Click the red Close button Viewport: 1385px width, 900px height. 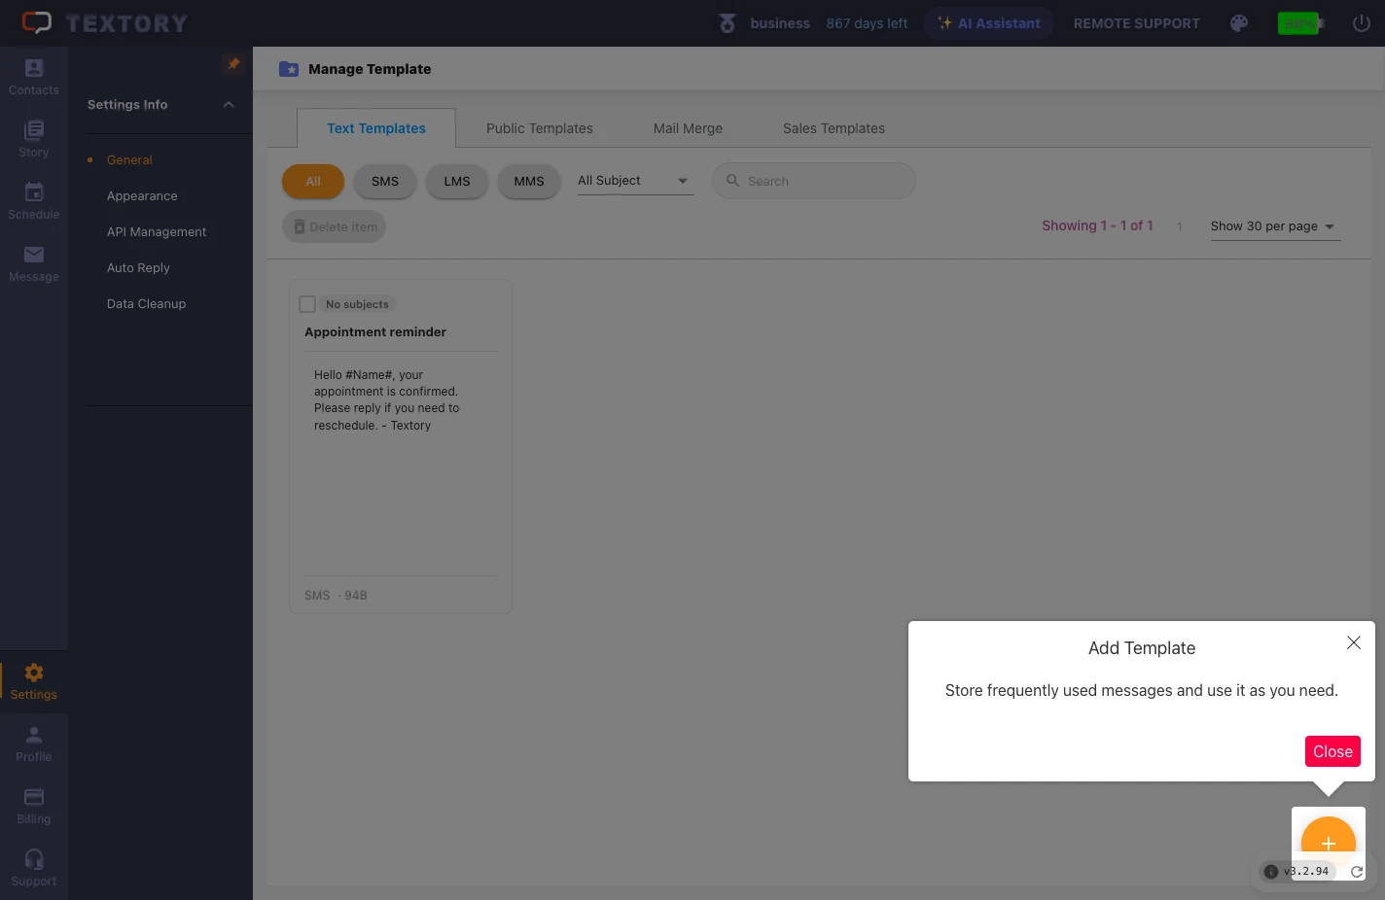click(1332, 751)
